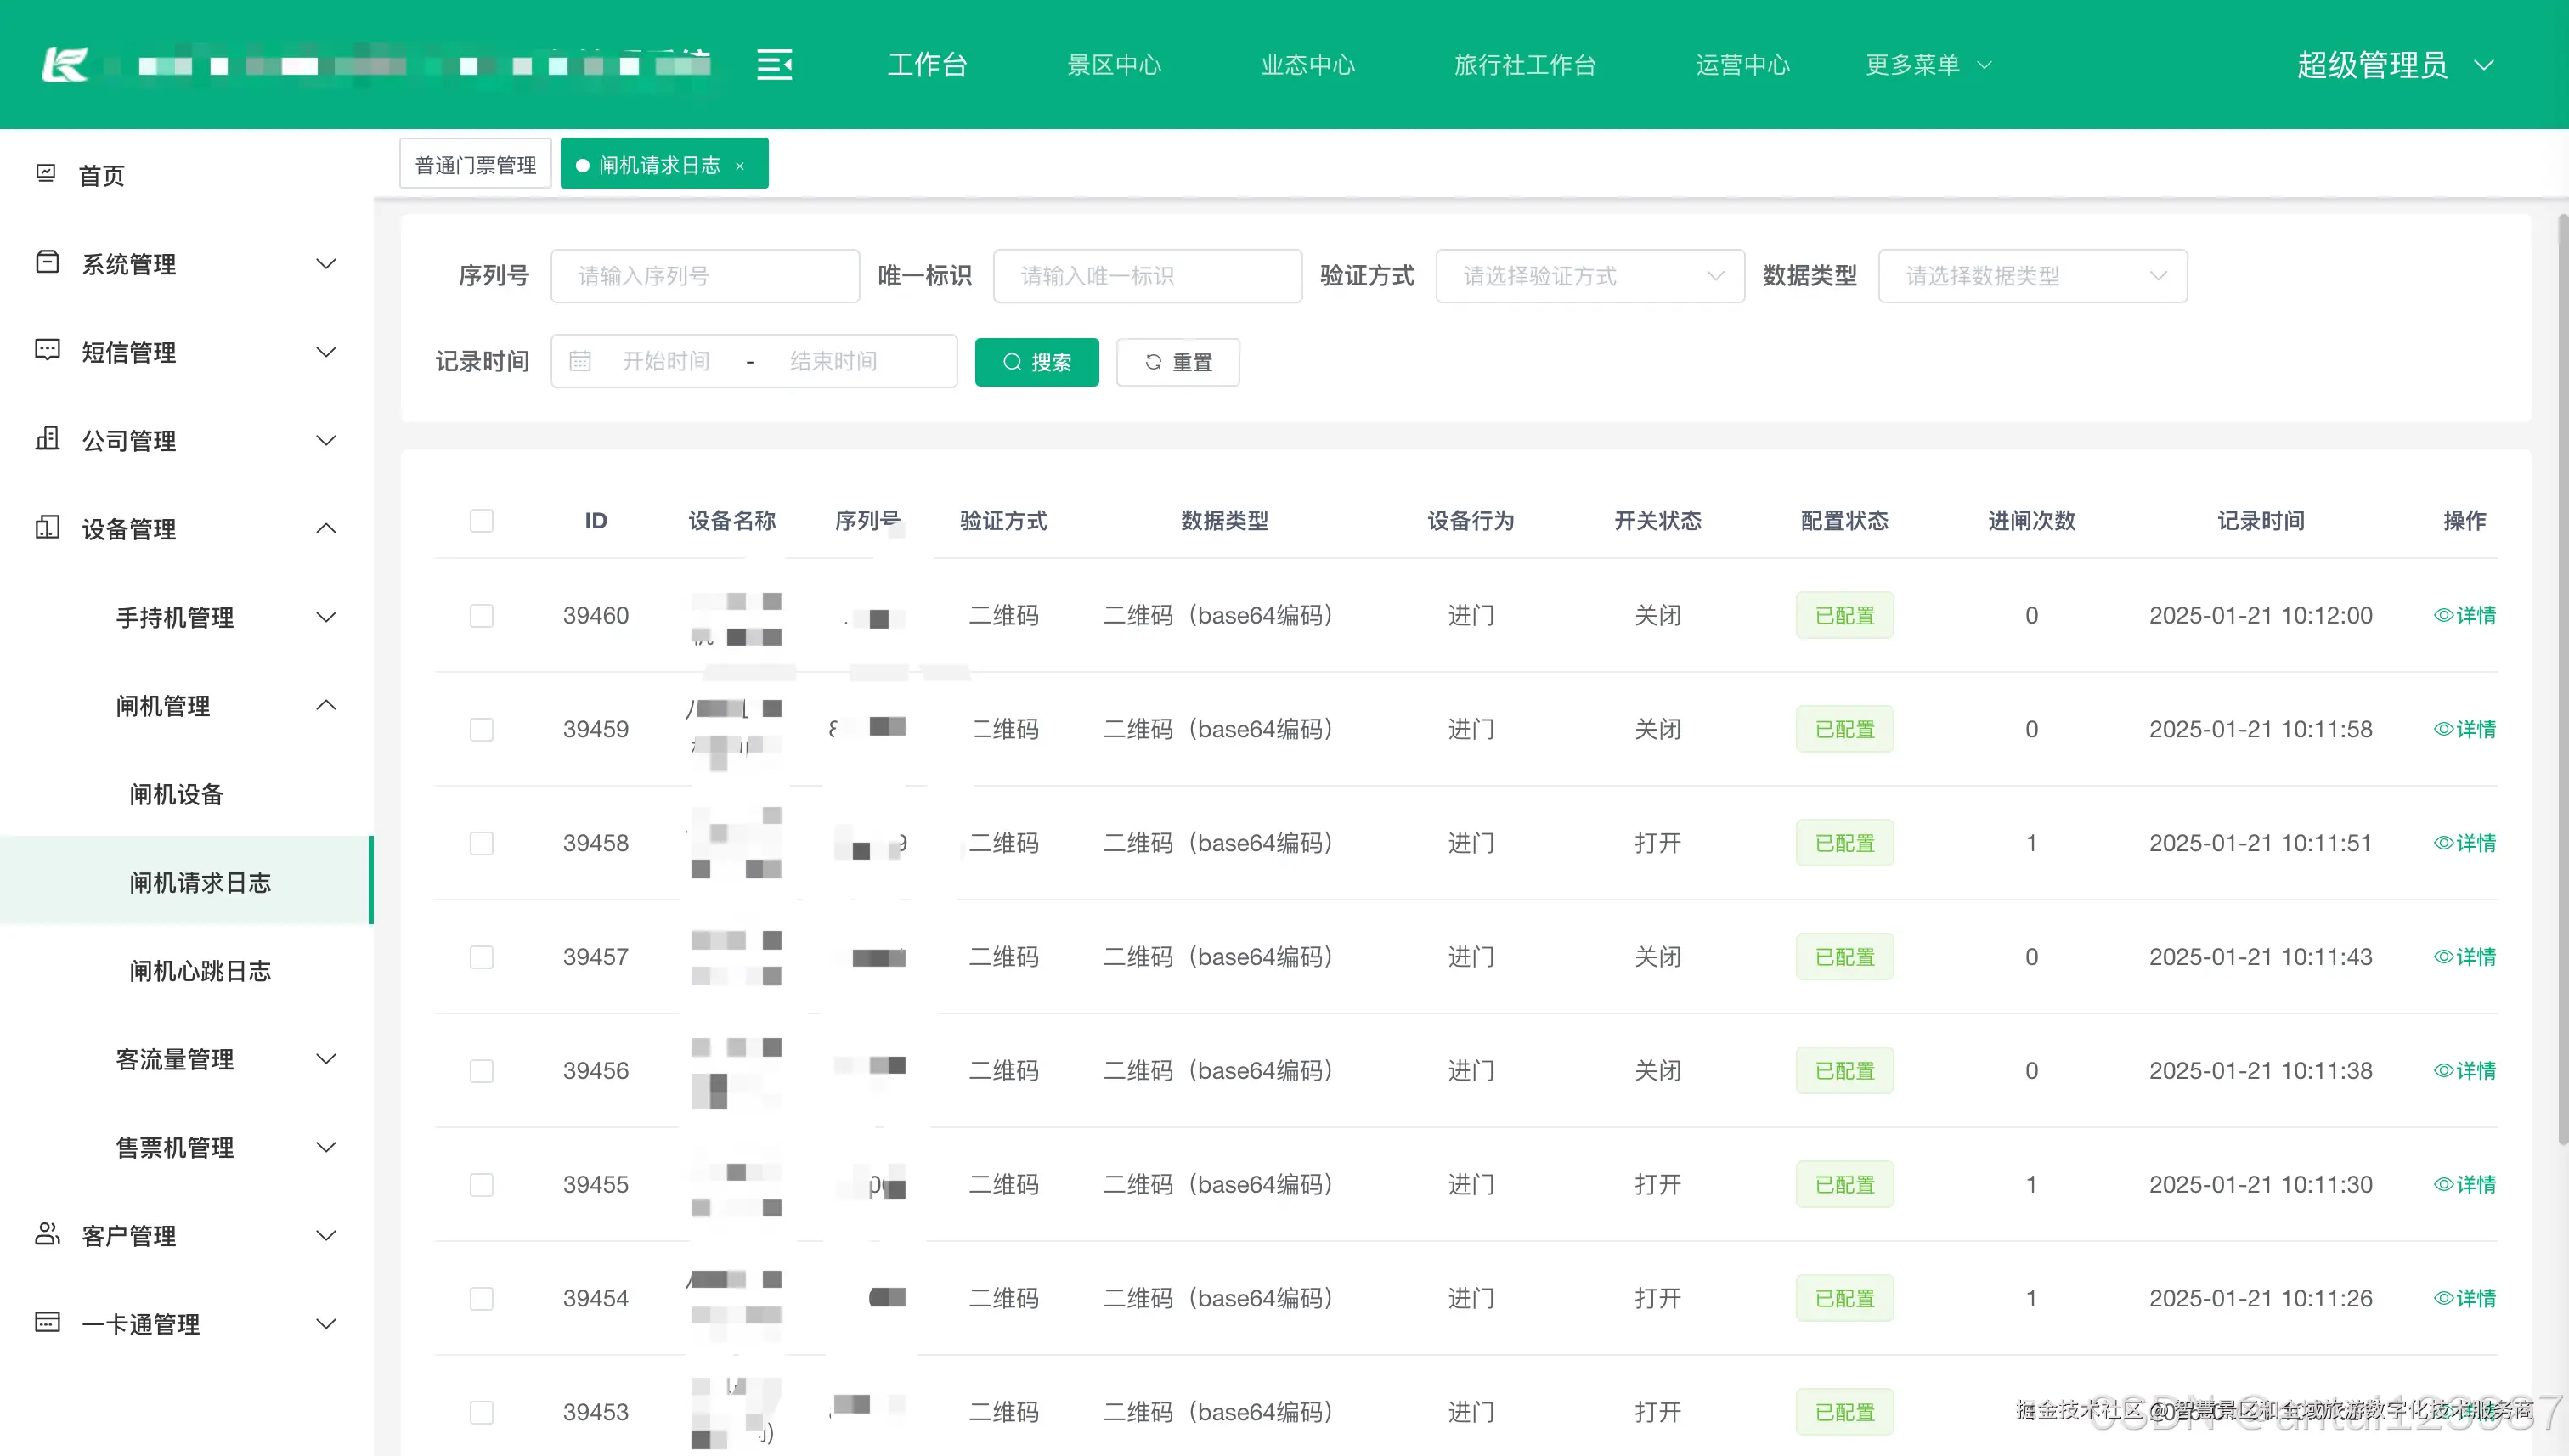Click the 系统管理 sidebar icon
This screenshot has width=2569, height=1456.
[x=47, y=262]
